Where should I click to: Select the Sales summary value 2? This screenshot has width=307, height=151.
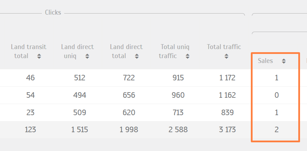[276, 130]
